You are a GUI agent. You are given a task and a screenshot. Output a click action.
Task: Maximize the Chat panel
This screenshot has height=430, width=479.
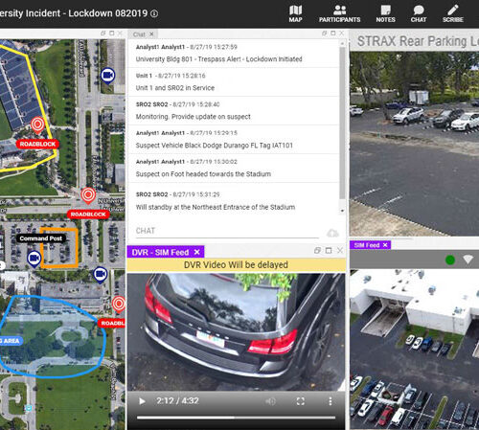coord(333,34)
